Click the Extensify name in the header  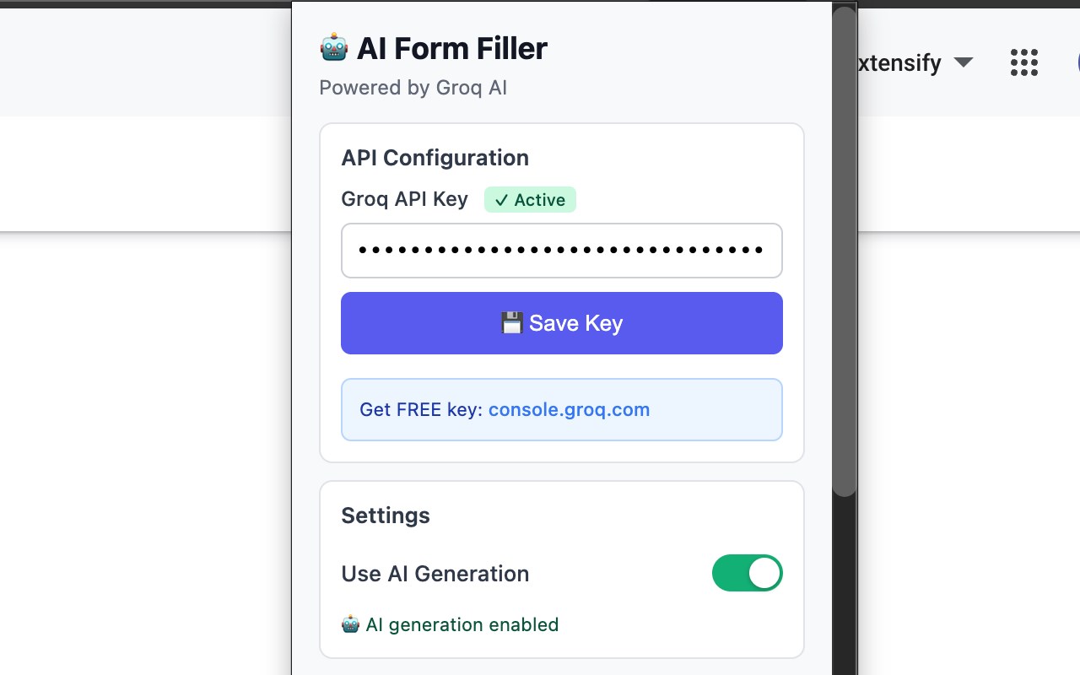point(899,62)
